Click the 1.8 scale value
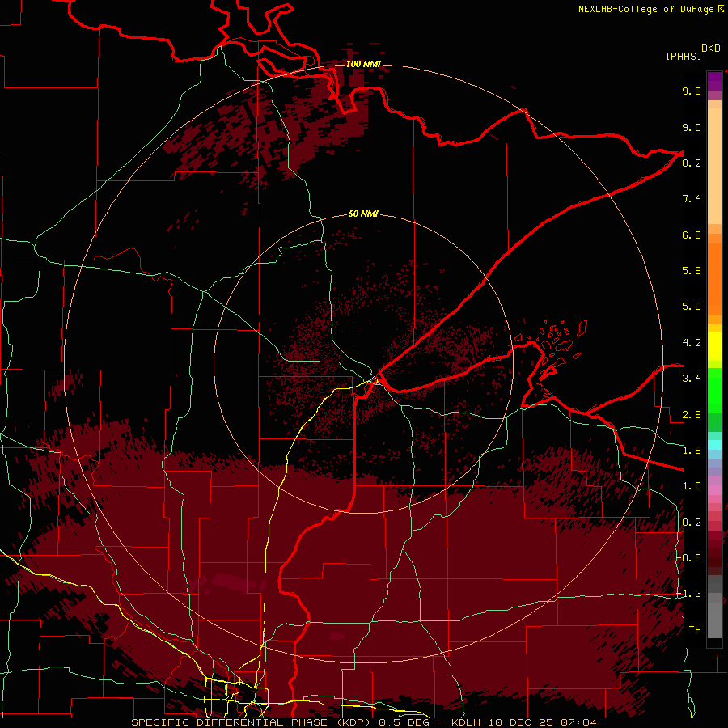 tap(692, 451)
